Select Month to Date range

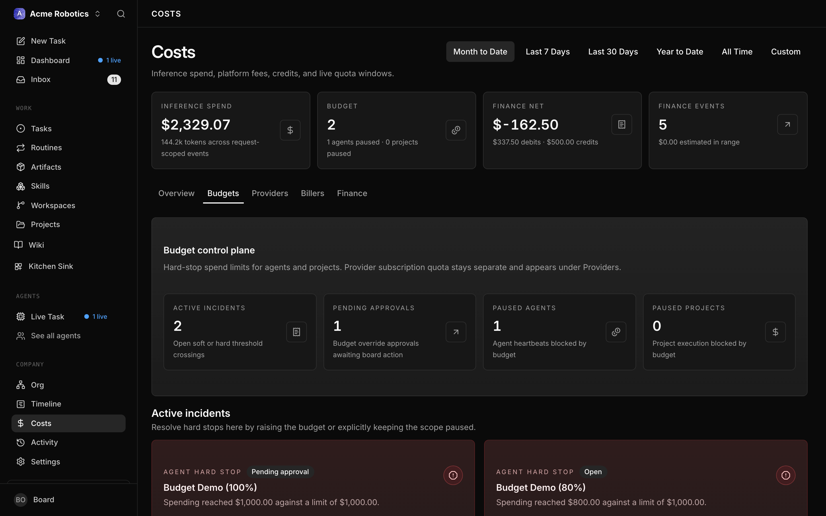[480, 52]
